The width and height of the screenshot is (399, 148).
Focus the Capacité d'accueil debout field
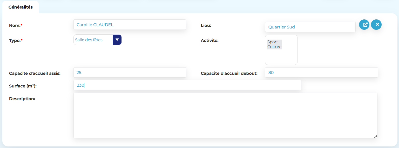pyautogui.click(x=321, y=72)
